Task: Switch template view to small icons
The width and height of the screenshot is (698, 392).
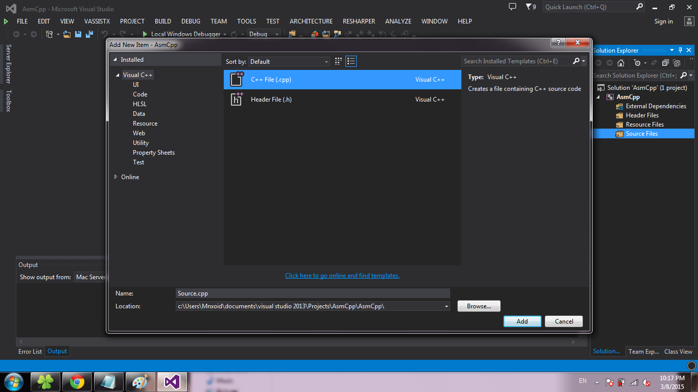Action: point(338,61)
